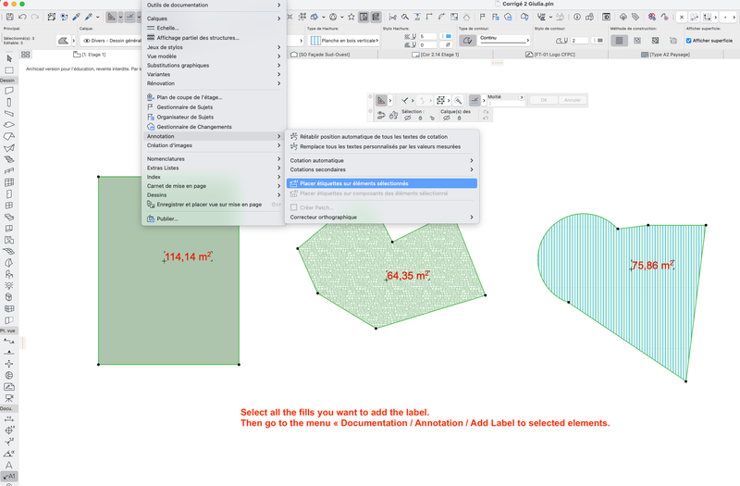The image size is (740, 486).
Task: Select the Marquee tool in the toolbox
Action: click(9, 70)
